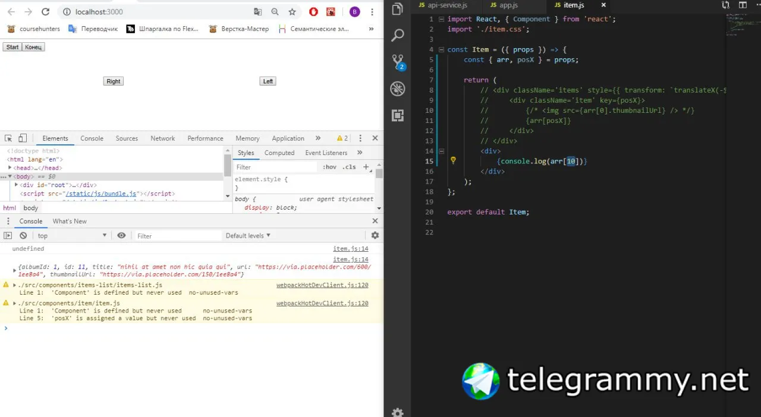This screenshot has width=761, height=417.
Task: Open Source Control with 2 changes
Action: [x=397, y=62]
